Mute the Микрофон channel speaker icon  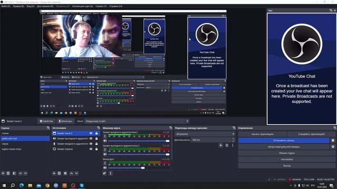tap(105, 168)
